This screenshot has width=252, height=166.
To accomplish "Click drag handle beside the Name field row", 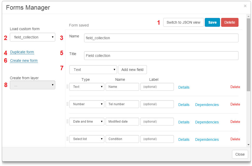I will click(x=67, y=87).
